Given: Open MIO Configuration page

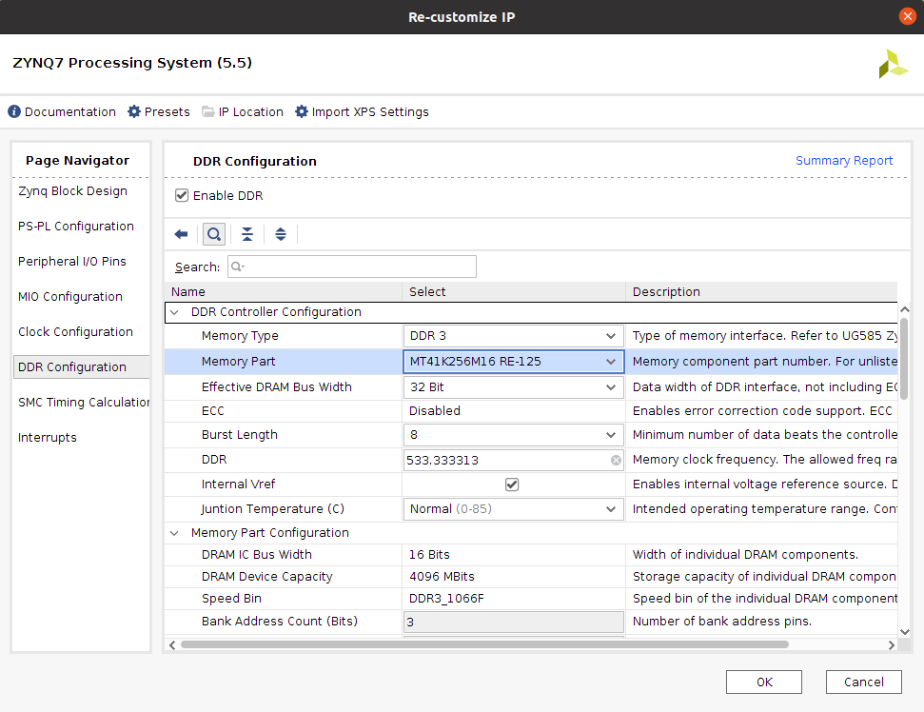Looking at the screenshot, I should (x=70, y=296).
